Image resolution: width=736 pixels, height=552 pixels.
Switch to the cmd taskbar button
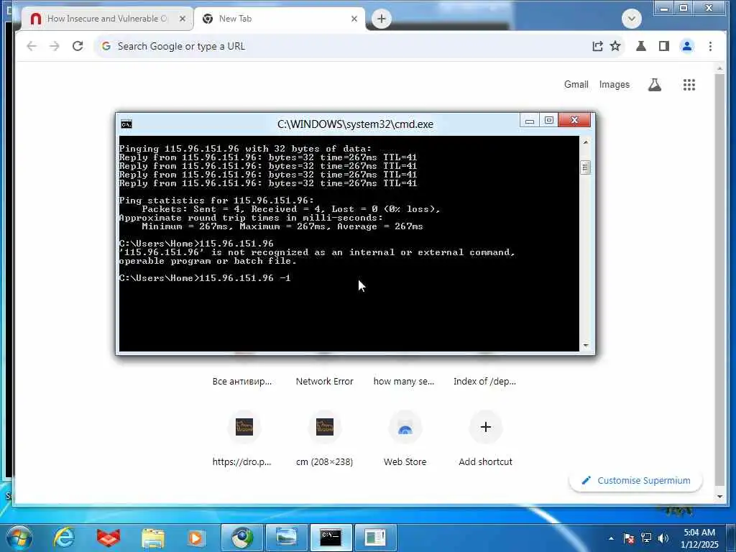point(331,538)
